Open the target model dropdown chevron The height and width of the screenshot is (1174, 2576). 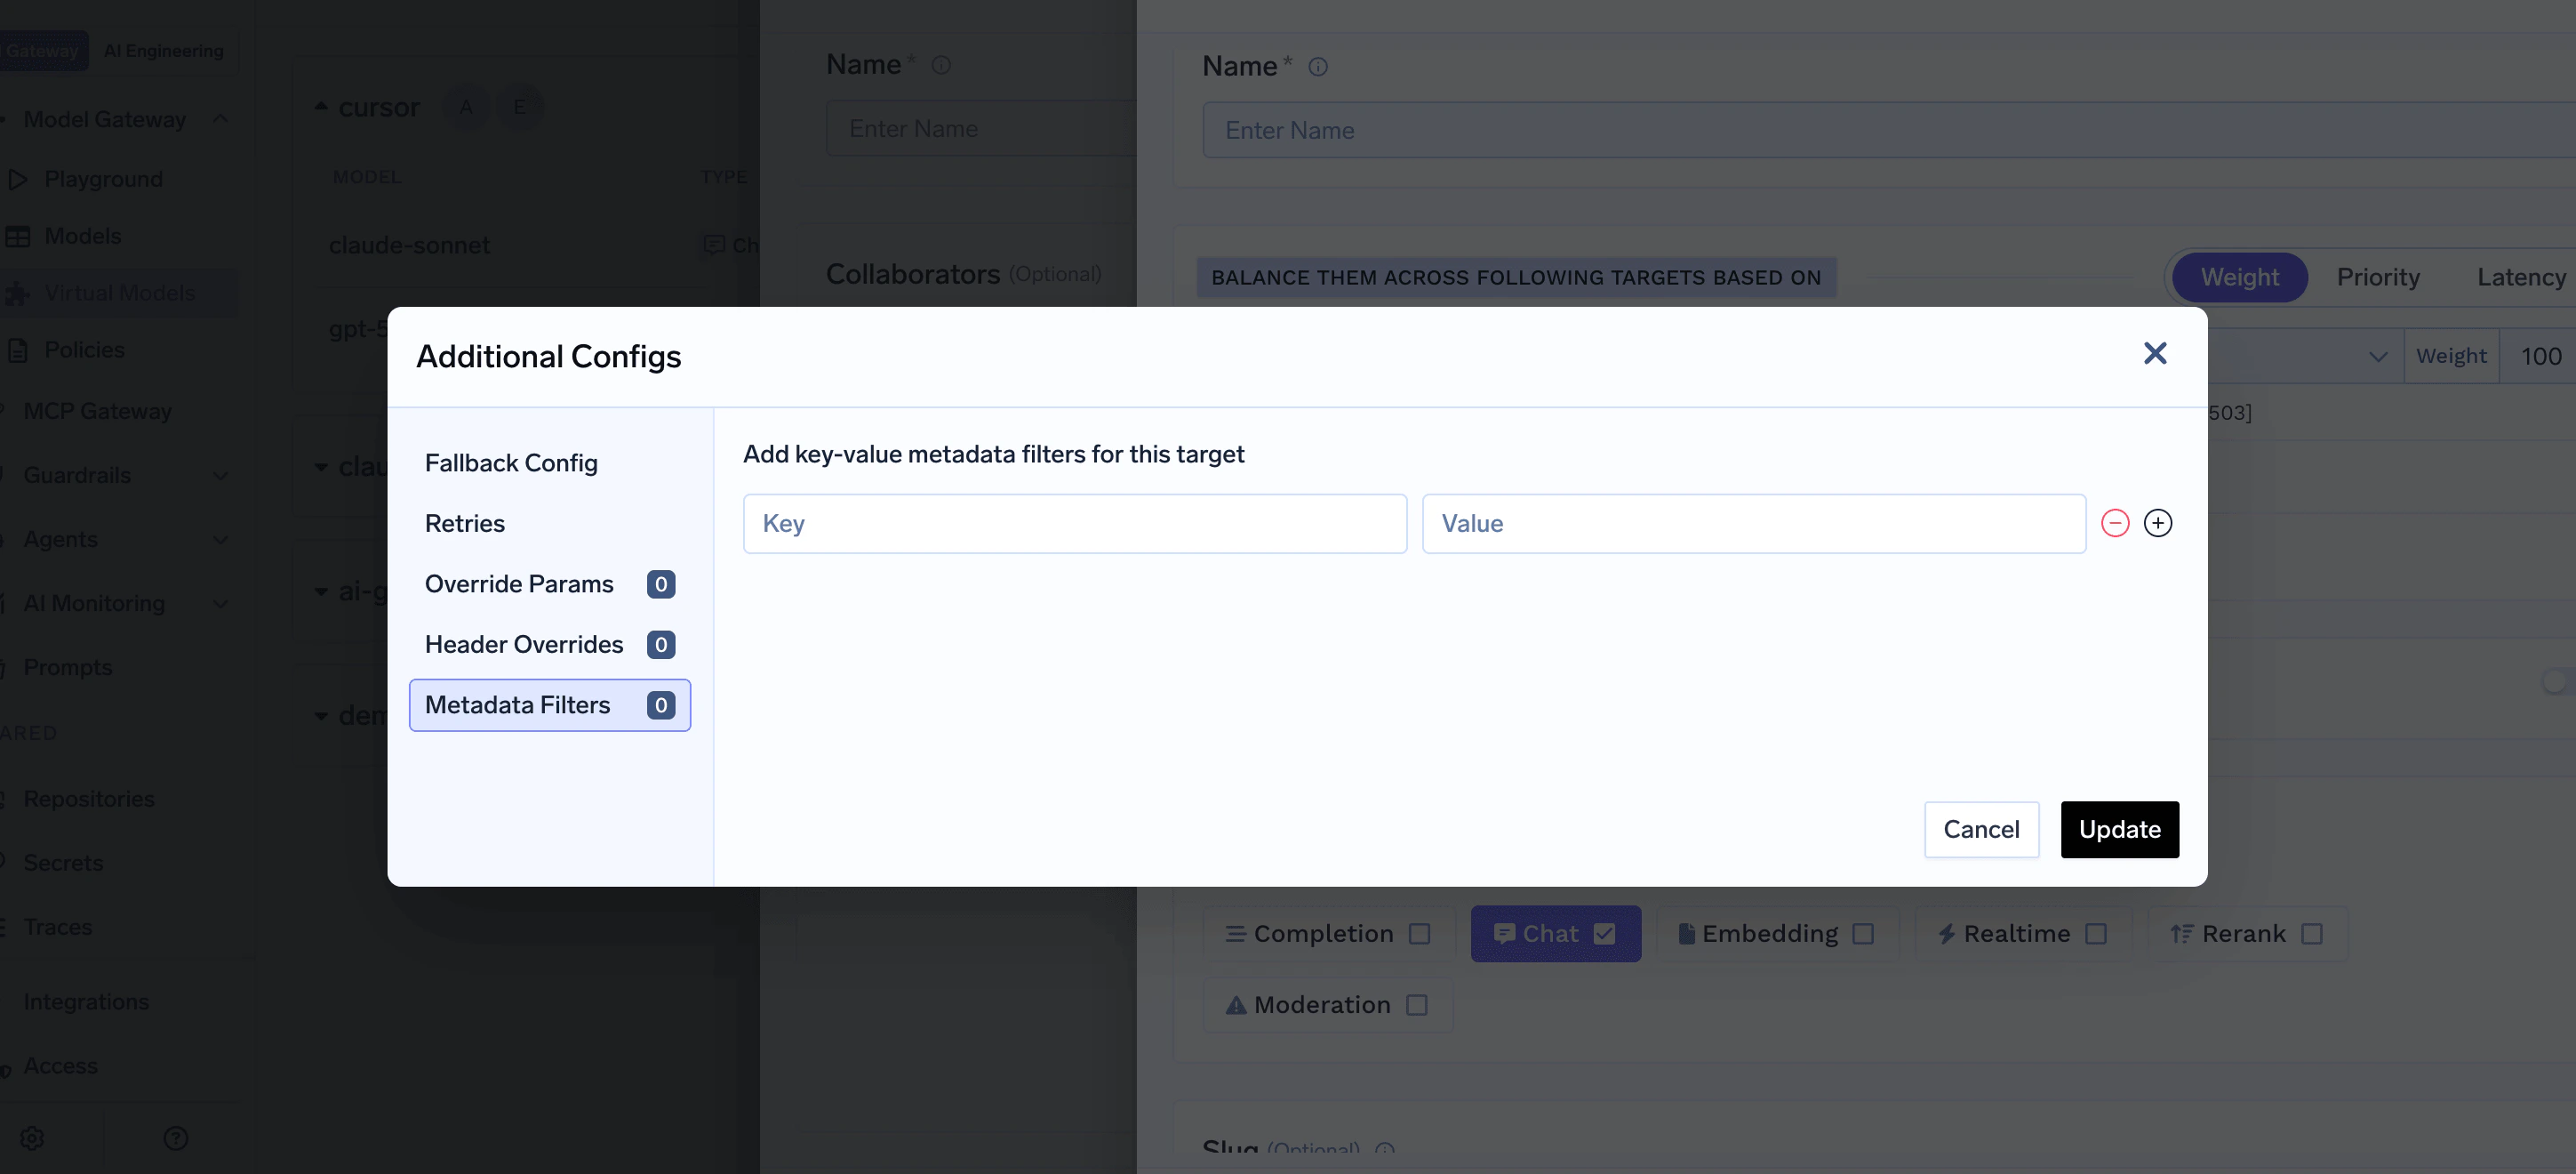coord(2377,357)
